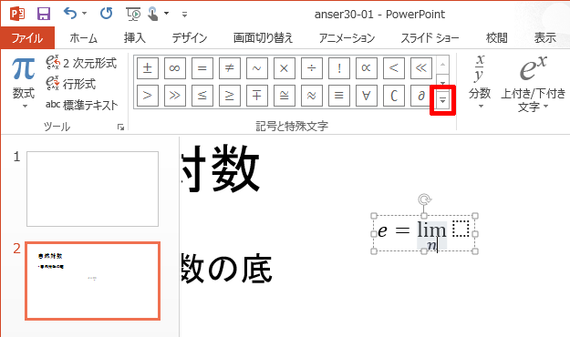
Task: Insert the partial derivative symbol
Action: coord(421,96)
